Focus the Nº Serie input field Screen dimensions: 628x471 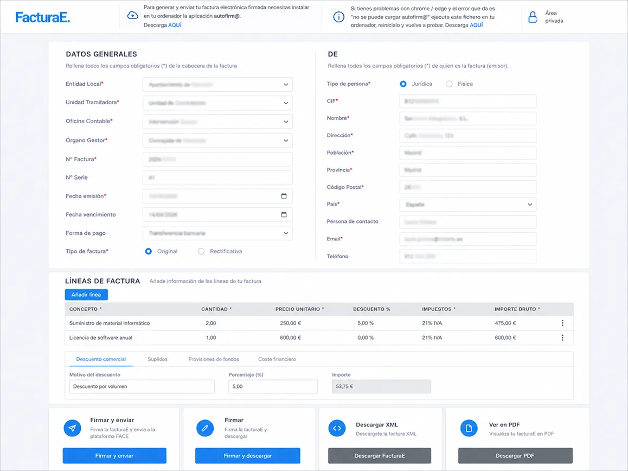point(217,177)
